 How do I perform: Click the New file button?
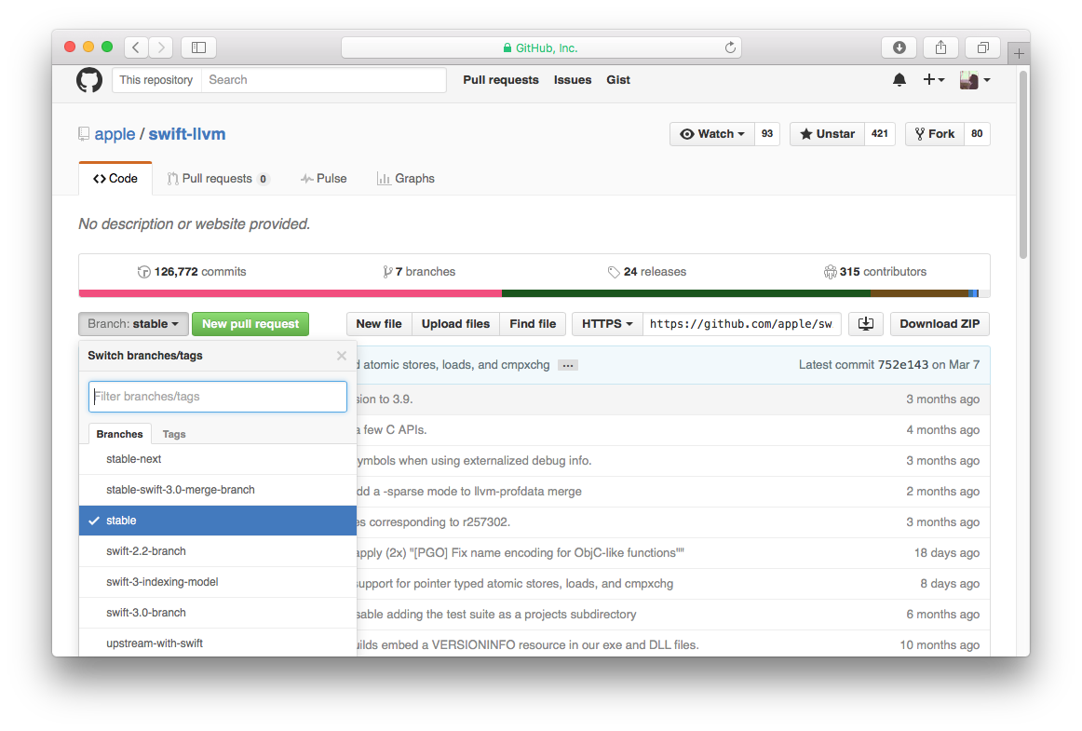pyautogui.click(x=379, y=324)
